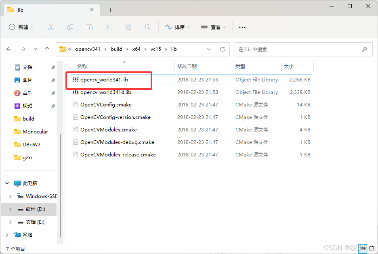Click the Paste clipboard icon

coord(89,27)
